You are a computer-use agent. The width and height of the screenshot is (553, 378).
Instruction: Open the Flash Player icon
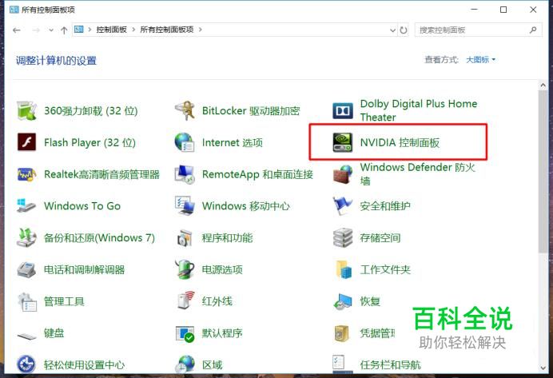tap(26, 142)
